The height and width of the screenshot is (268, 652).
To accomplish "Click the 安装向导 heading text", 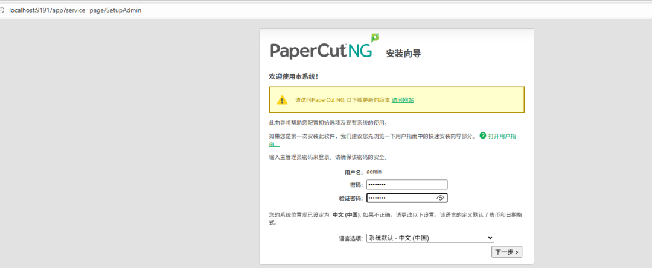I will pyautogui.click(x=403, y=54).
